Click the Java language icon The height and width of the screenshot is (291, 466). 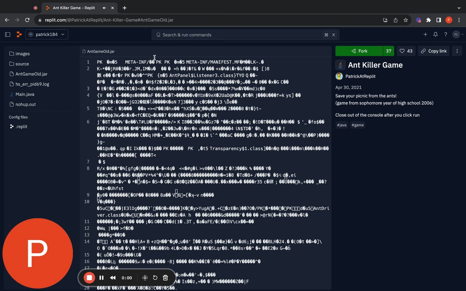coord(340,65)
